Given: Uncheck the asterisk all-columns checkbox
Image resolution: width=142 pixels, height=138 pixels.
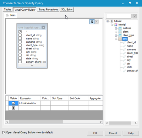Looking at the screenshot, I should pos(20,32).
